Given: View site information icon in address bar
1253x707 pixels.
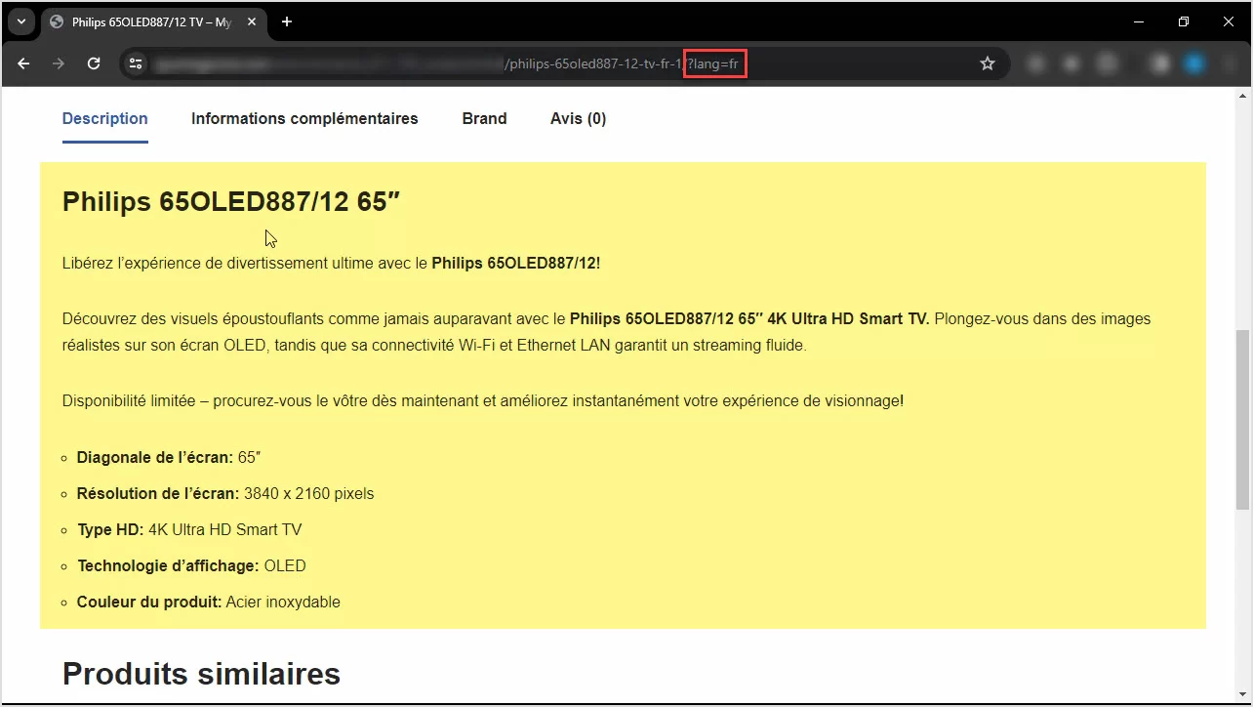Looking at the screenshot, I should tap(137, 63).
